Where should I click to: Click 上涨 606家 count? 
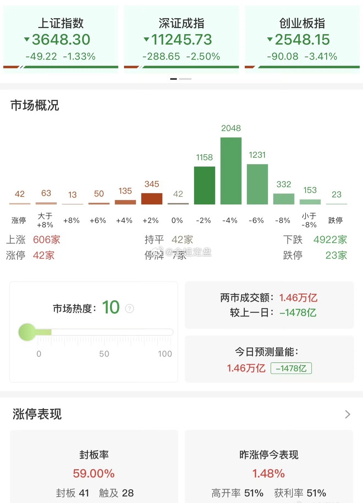point(33,240)
